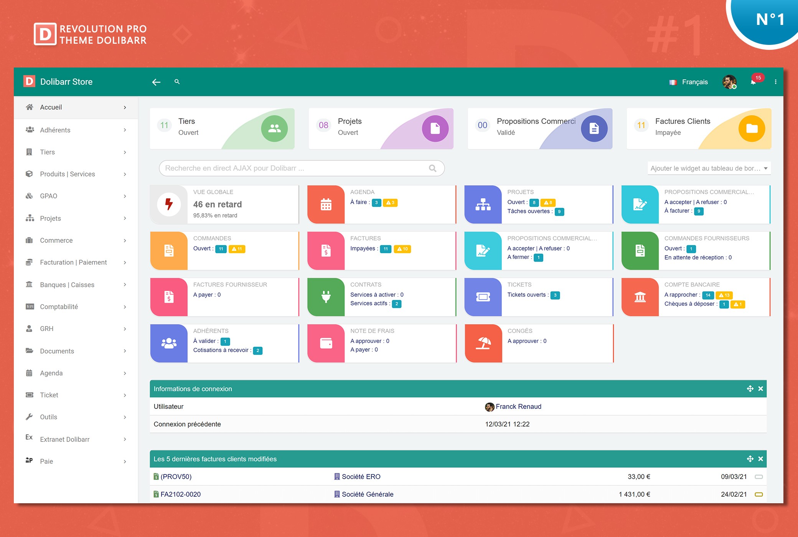Viewport: 798px width, 537px height.
Task: Click the Congés umbrella icon
Action: [x=483, y=343]
